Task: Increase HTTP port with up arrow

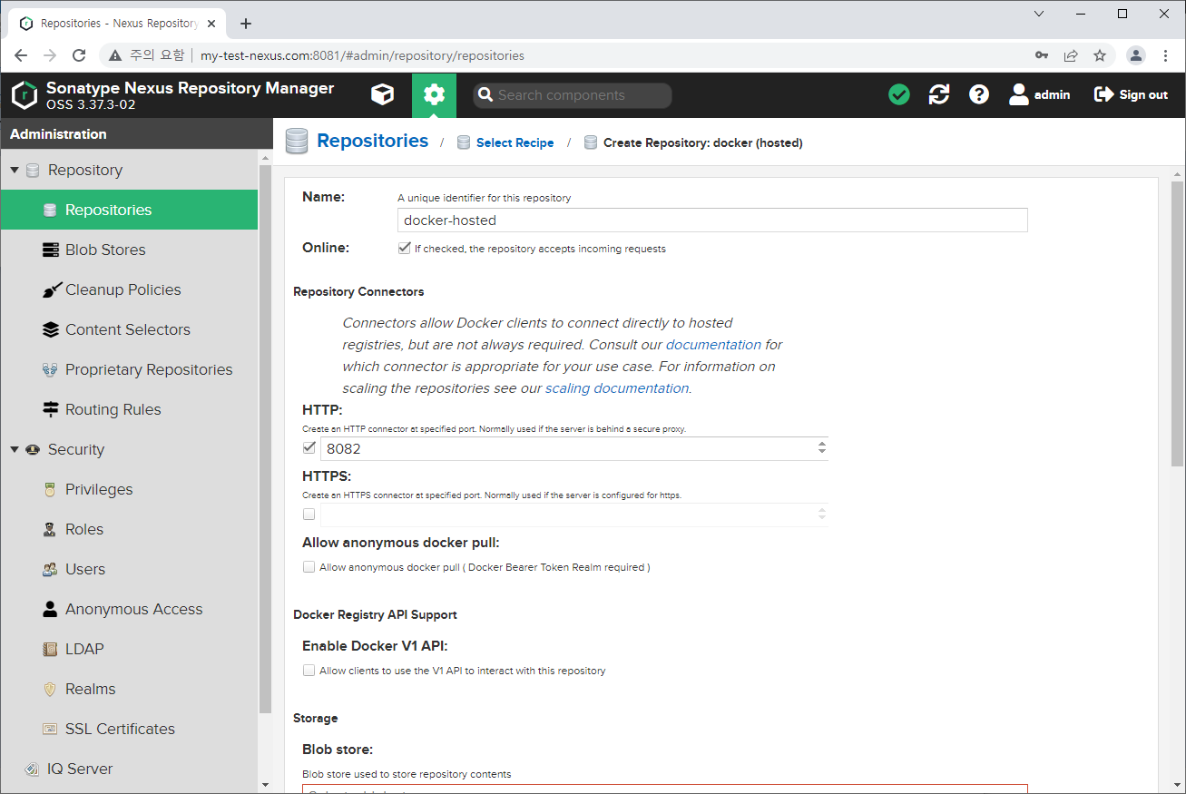Action: click(x=821, y=444)
